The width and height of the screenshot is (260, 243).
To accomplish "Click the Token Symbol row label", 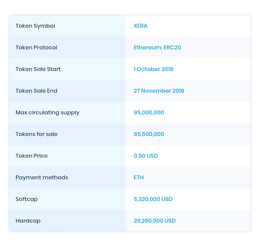I will point(35,26).
